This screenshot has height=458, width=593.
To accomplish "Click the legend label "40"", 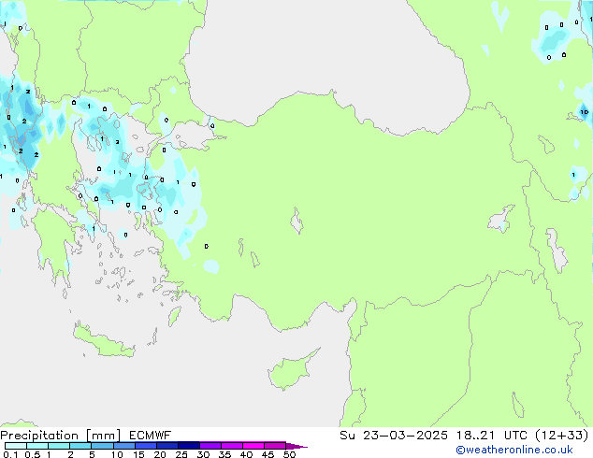I will pyautogui.click(x=246, y=454).
